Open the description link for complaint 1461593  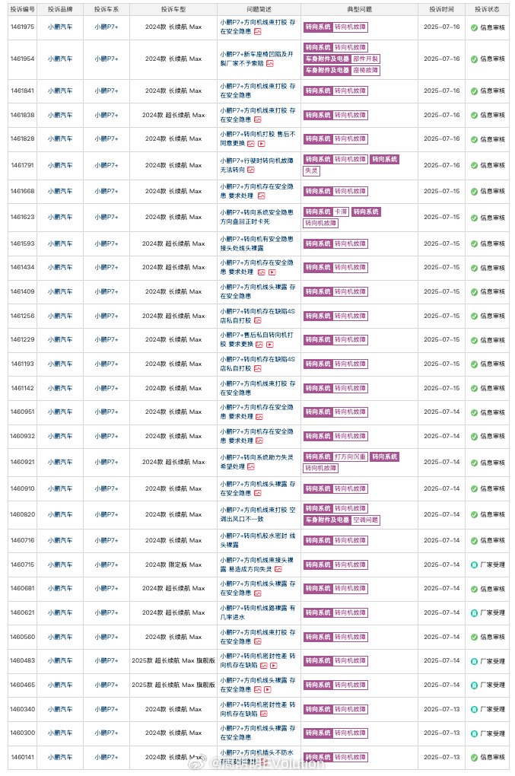tap(257, 243)
